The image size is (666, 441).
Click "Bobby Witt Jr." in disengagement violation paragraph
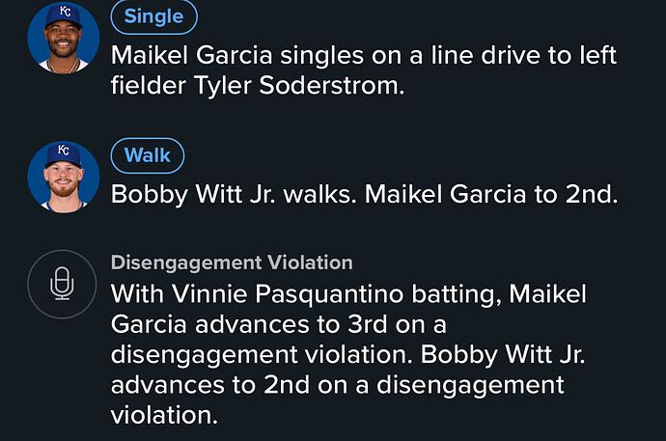503,354
